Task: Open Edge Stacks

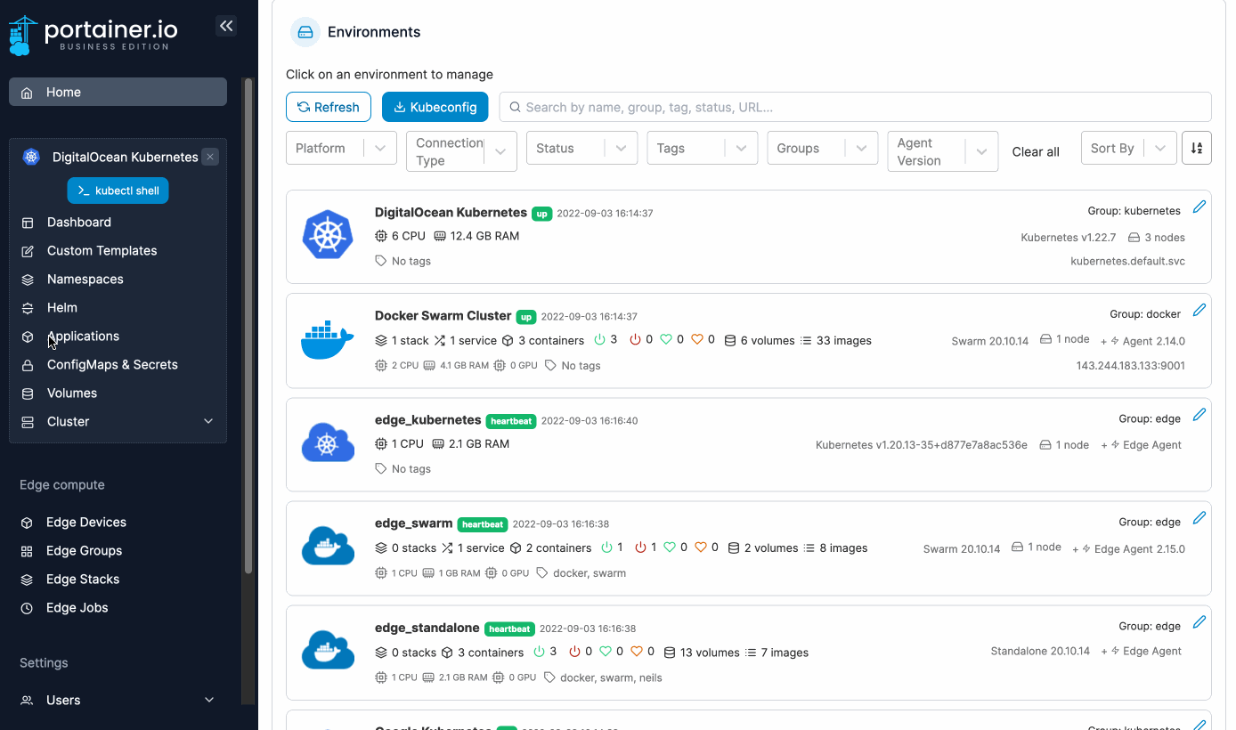Action: tap(83, 580)
